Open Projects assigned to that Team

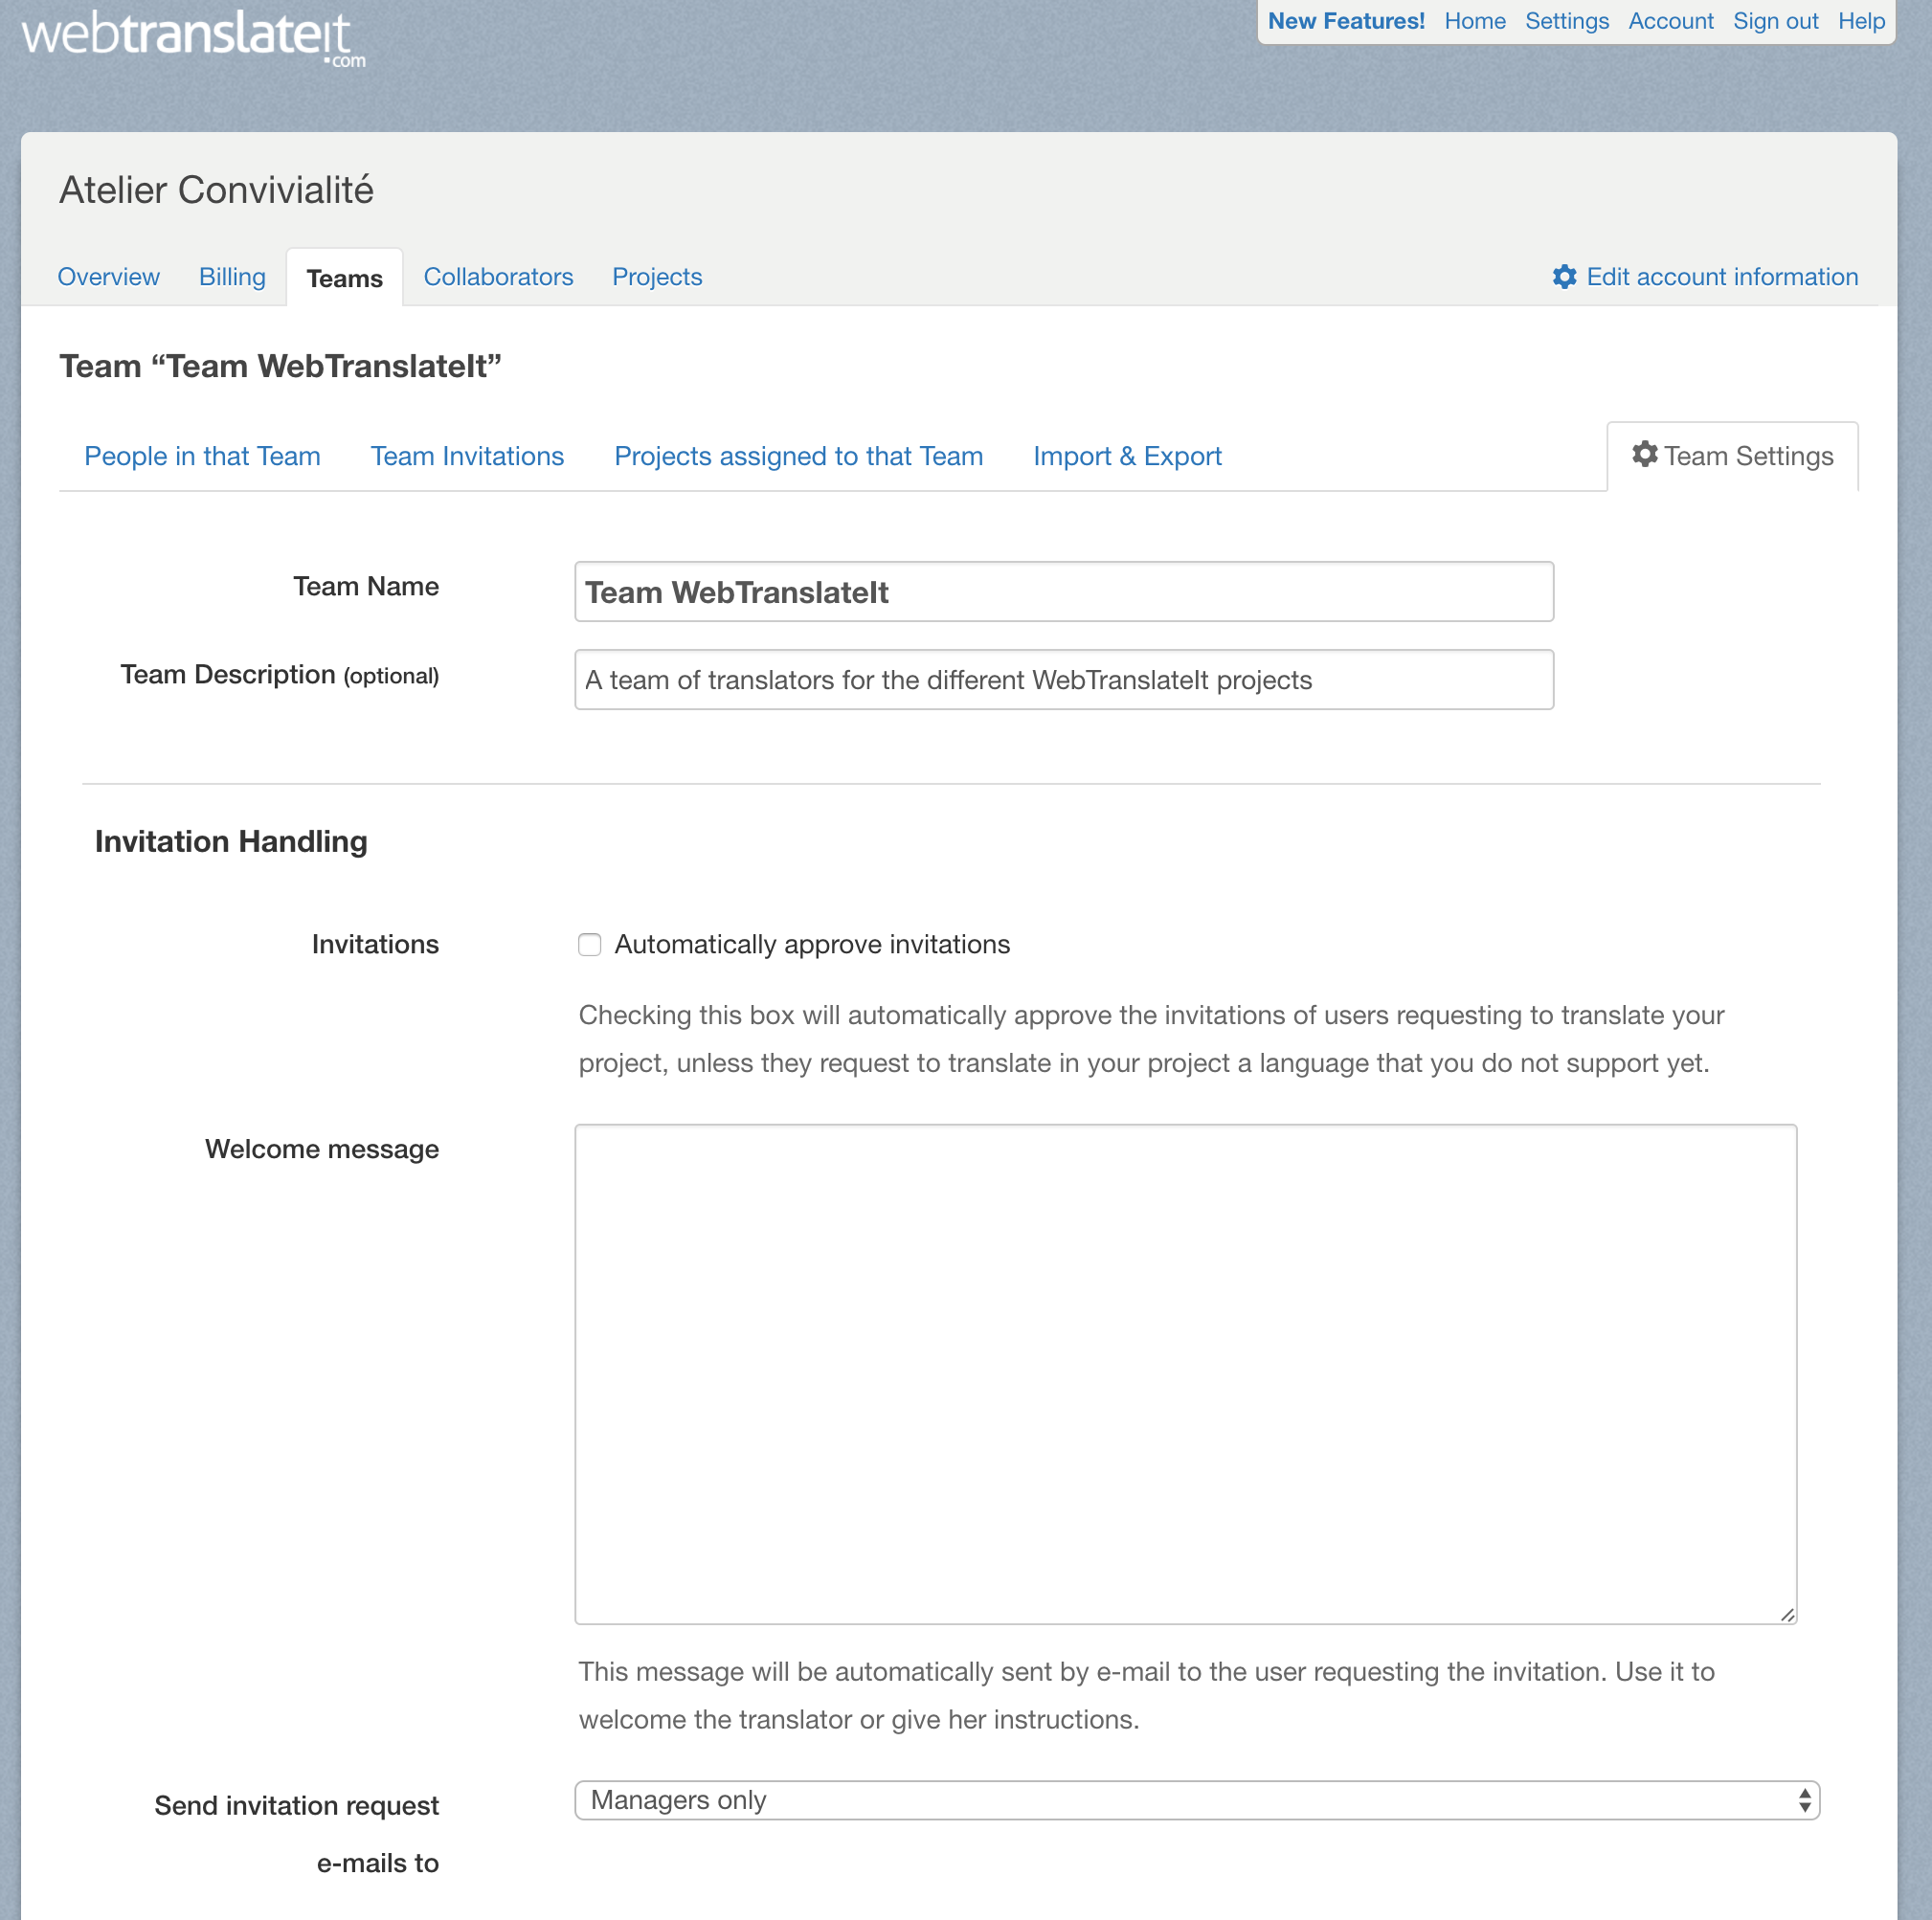[x=798, y=457]
